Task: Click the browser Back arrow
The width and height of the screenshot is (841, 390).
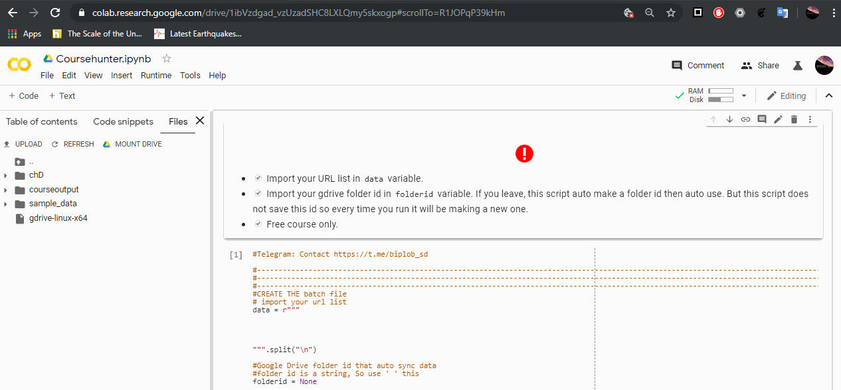Action: pyautogui.click(x=13, y=13)
